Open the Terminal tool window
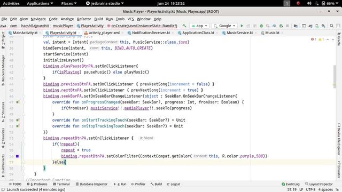 coord(61,184)
